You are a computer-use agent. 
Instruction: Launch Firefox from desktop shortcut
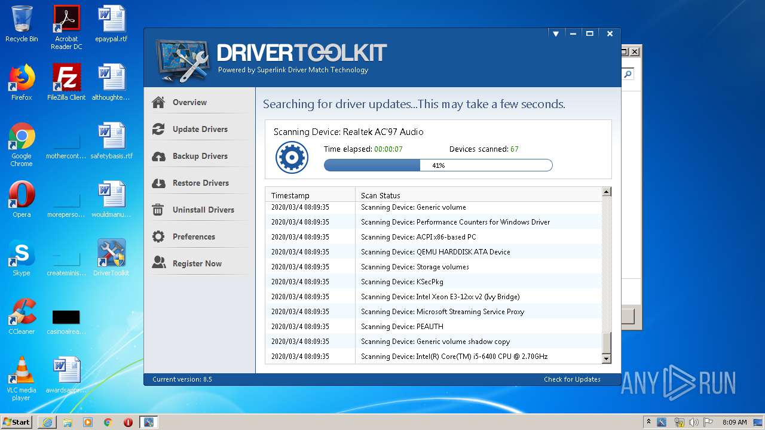(22, 83)
